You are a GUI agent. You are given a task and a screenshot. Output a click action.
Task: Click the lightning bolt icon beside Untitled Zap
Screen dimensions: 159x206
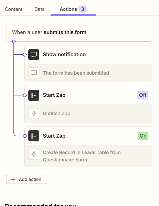(x=34, y=114)
